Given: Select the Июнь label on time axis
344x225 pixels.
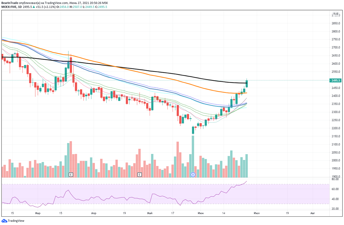Looking at the screenshot, I should pyautogui.click(x=201, y=213).
